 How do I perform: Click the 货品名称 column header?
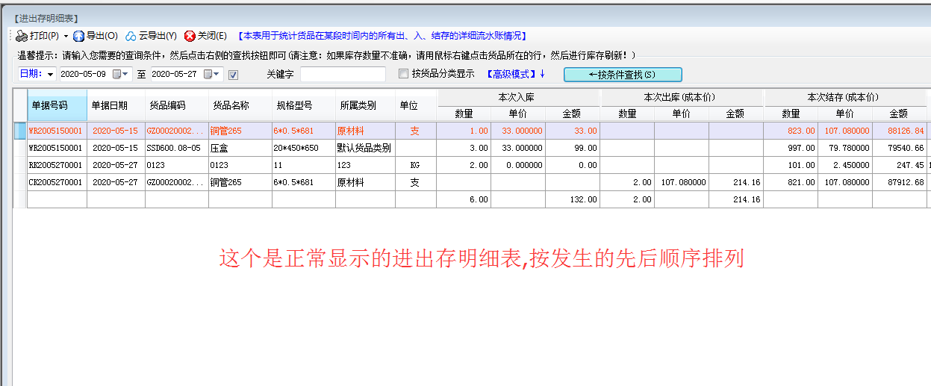click(231, 105)
